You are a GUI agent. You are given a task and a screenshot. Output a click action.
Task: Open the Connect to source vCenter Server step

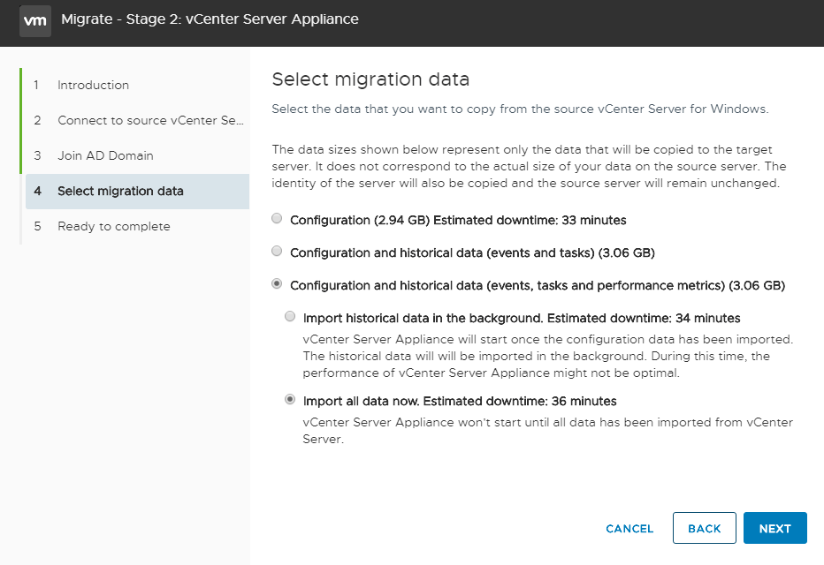click(x=149, y=121)
